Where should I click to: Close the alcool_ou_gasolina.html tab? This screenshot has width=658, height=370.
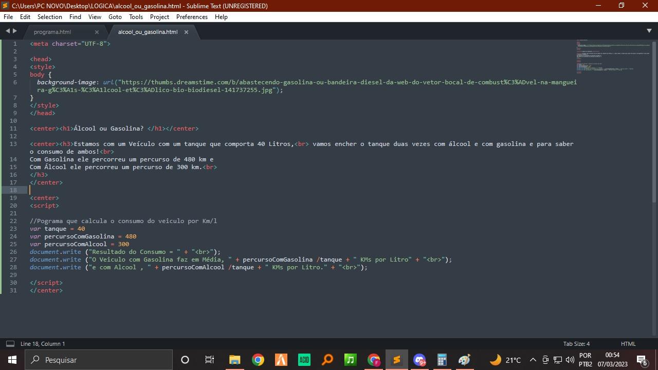click(x=186, y=32)
